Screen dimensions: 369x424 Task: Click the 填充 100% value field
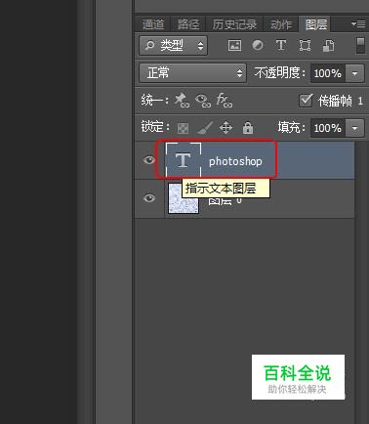(x=328, y=128)
